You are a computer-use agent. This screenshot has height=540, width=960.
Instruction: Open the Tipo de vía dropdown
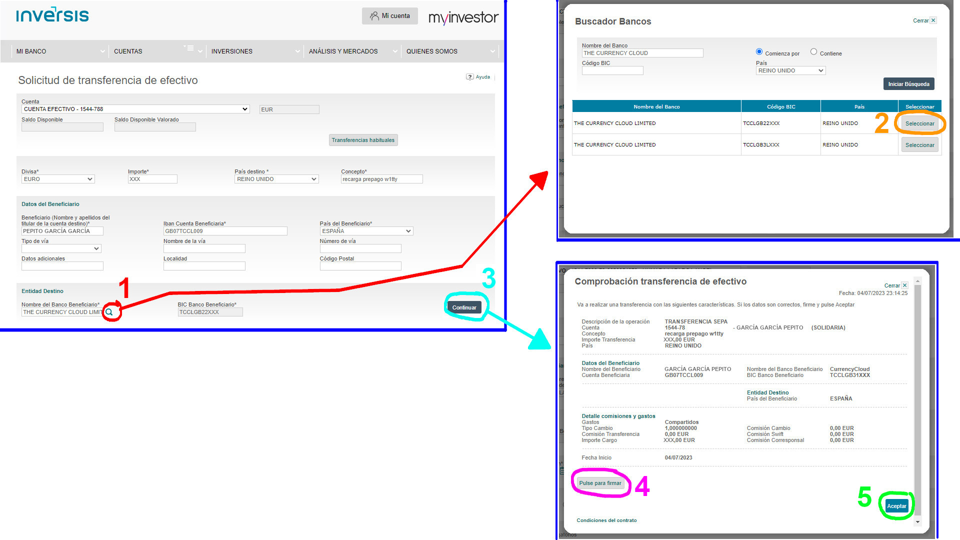[x=61, y=248]
